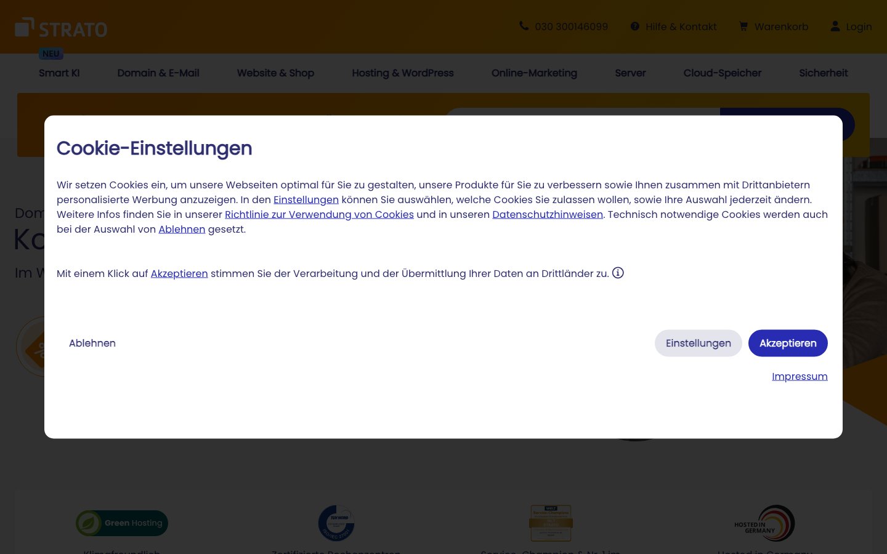Viewport: 887px width, 554px height.
Task: Click the NEU badge above Smart KI
Action: (51, 54)
